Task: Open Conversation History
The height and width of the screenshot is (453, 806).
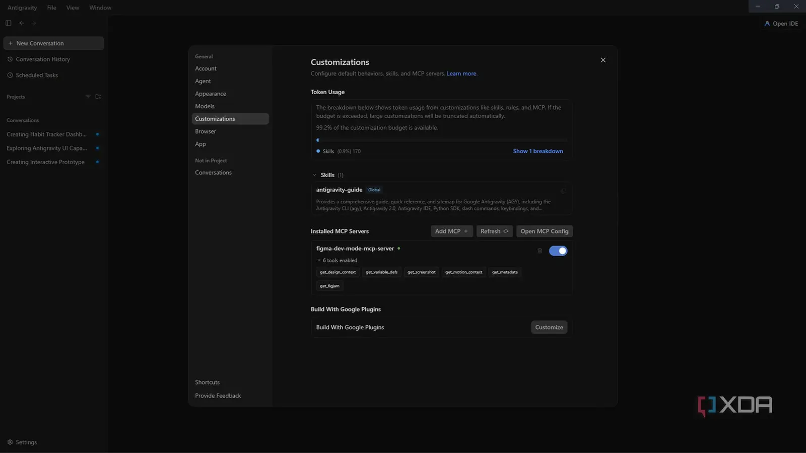Action: [54, 59]
